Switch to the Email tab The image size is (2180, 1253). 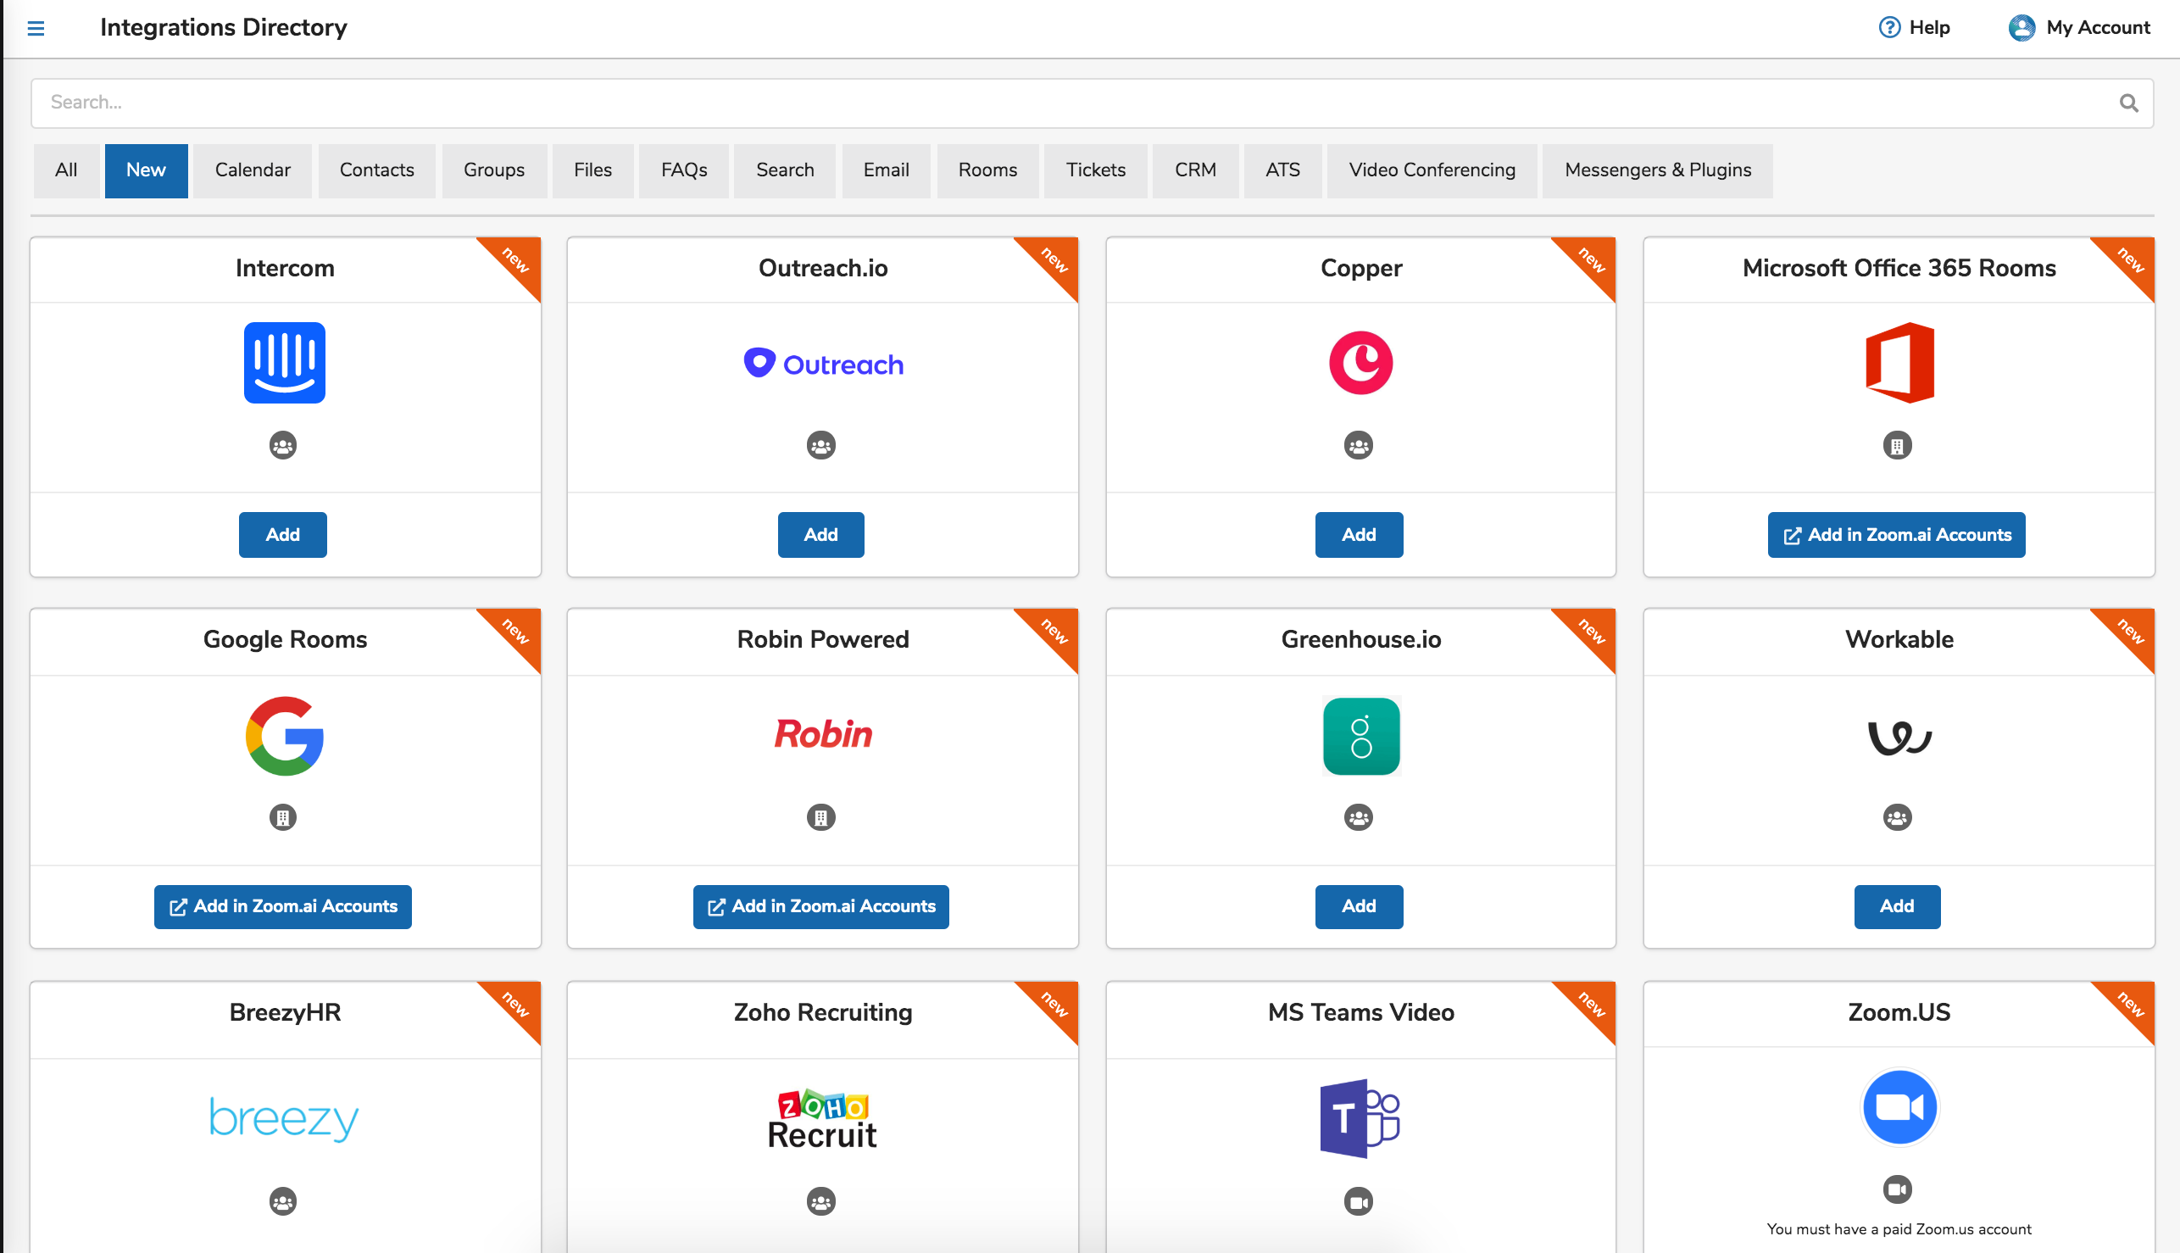tap(886, 170)
